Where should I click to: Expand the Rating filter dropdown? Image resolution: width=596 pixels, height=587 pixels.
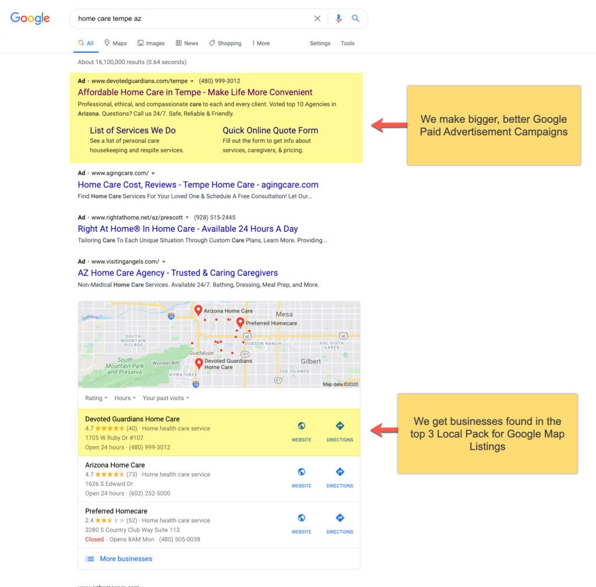click(x=96, y=398)
